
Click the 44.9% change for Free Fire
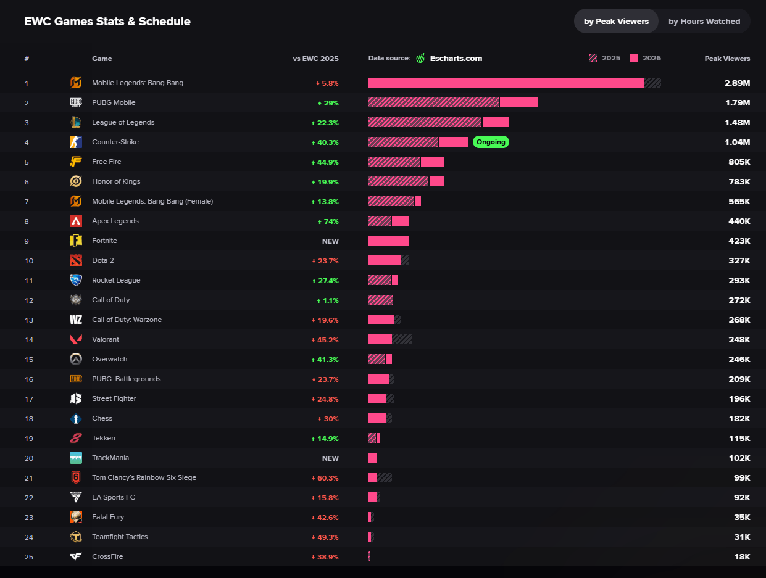coord(325,162)
